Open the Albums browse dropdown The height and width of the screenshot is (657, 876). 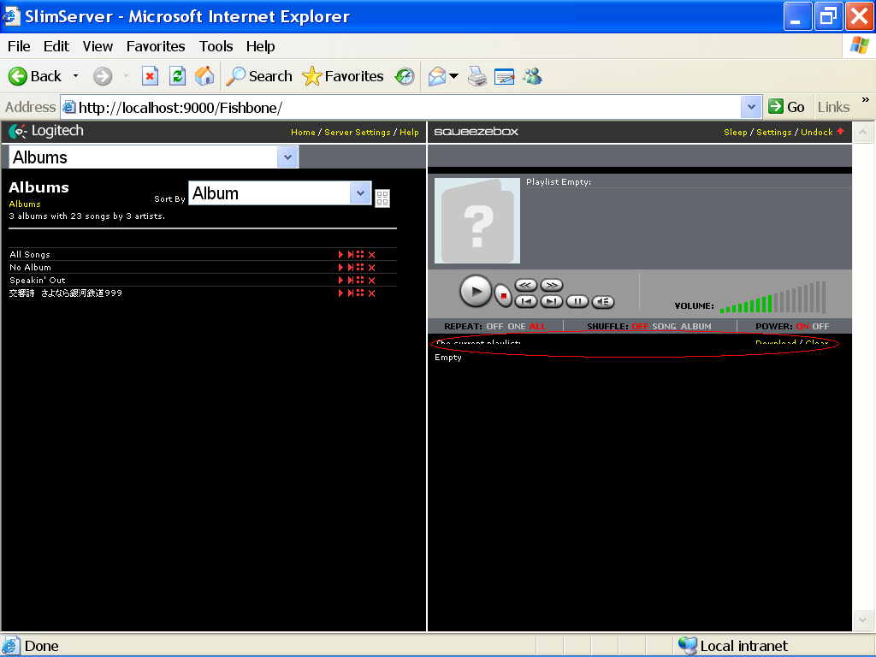click(x=287, y=157)
